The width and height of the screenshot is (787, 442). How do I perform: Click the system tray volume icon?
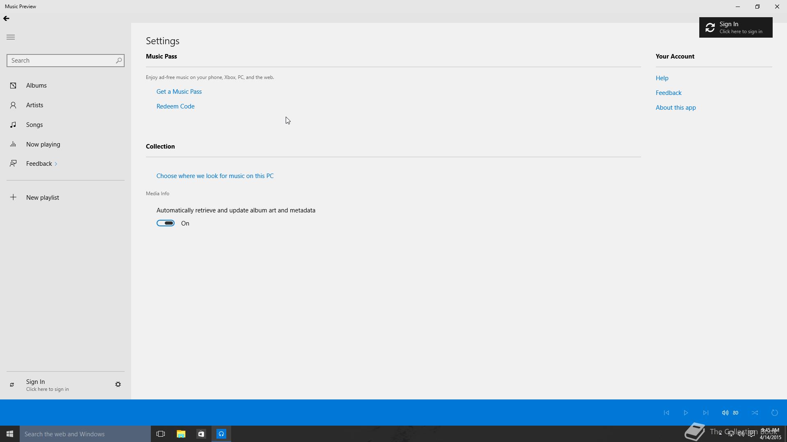coord(741,434)
